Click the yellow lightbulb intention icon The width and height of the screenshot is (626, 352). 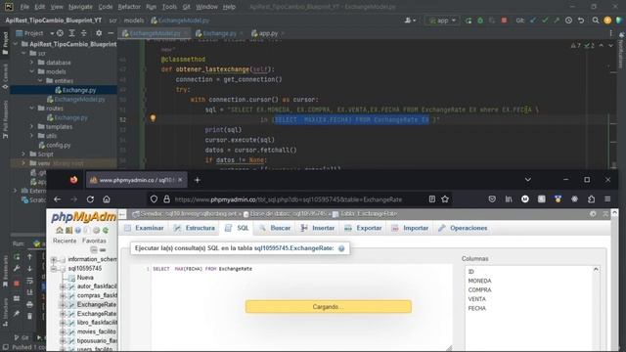pyautogui.click(x=153, y=118)
